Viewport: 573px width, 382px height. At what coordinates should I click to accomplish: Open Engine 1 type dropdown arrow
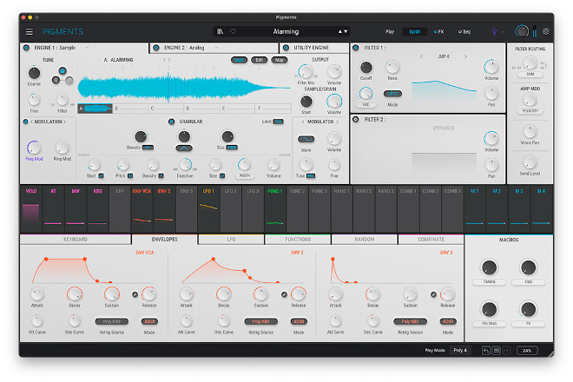(x=87, y=48)
